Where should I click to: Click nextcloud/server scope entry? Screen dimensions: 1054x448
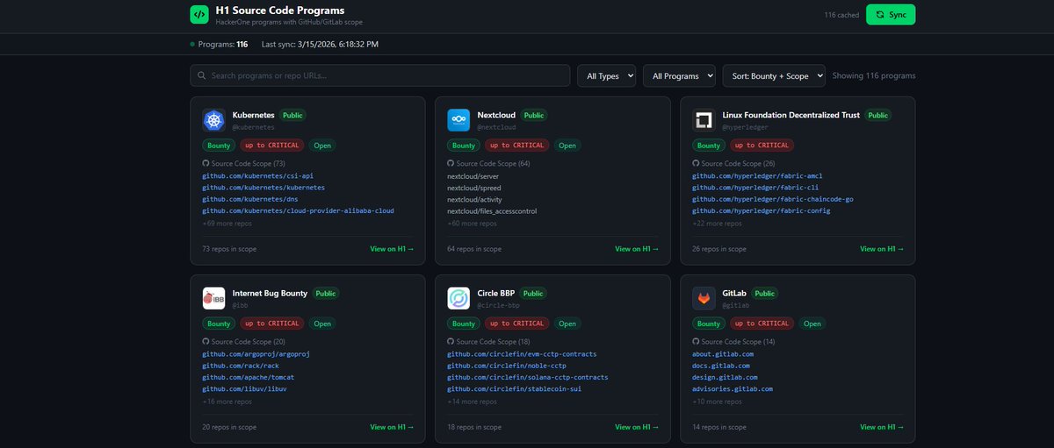pyautogui.click(x=473, y=175)
